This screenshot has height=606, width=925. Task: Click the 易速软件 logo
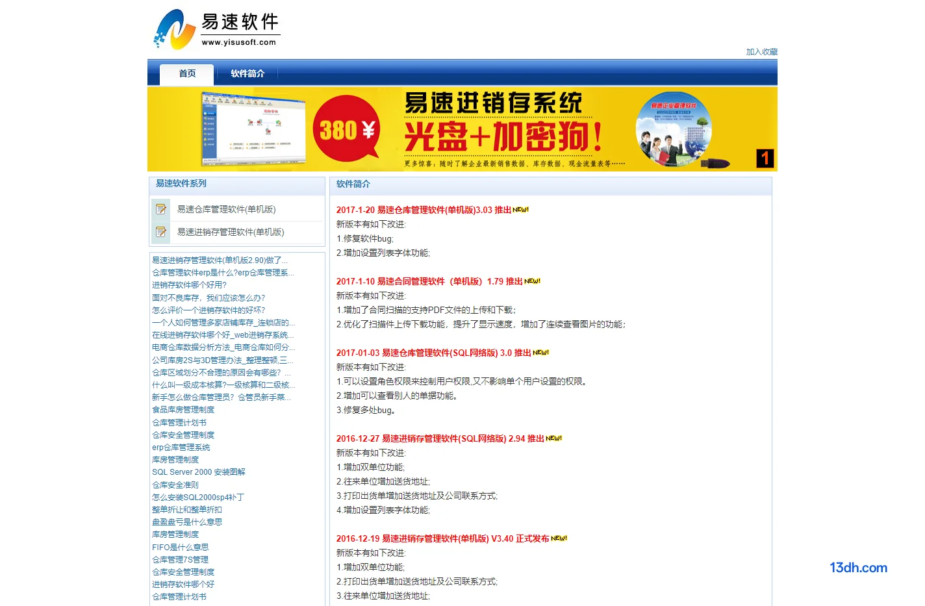[216, 29]
